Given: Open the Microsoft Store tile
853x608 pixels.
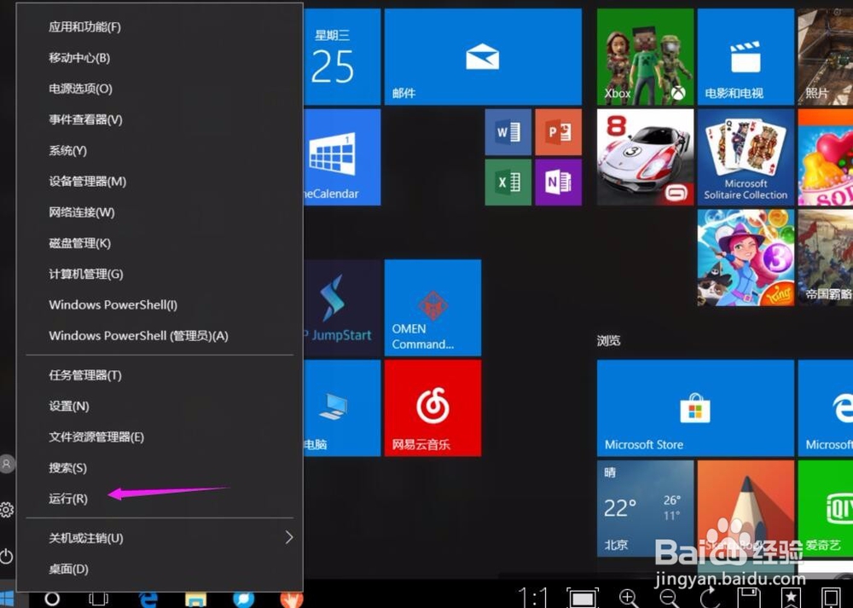Looking at the screenshot, I should 696,408.
